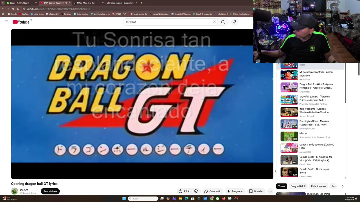Viewport: 360px width, 202px height.
Task: Open Copilot from the taskbar
Action: 168,199
